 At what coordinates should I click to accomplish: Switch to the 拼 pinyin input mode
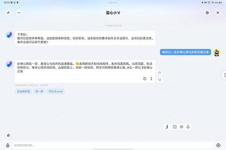181,127
